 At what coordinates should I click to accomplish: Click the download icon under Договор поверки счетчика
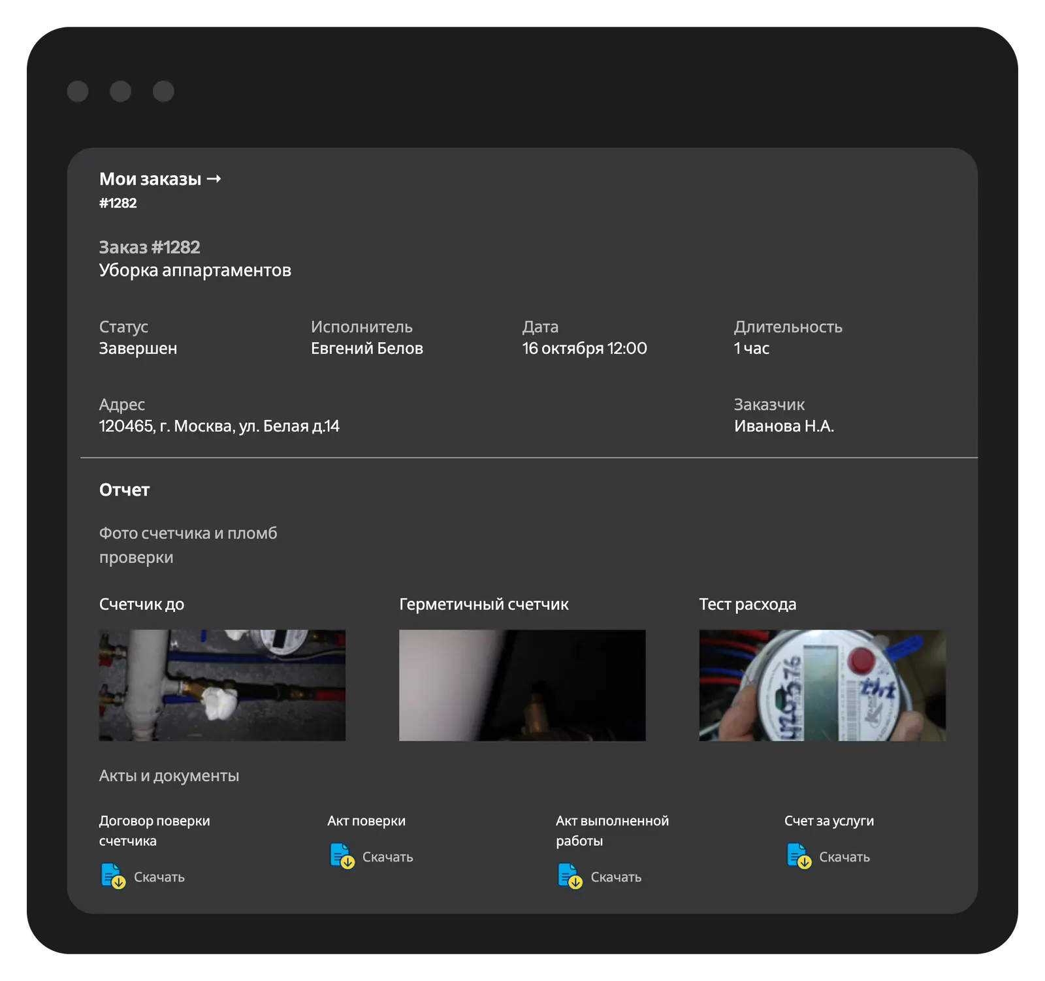[x=113, y=876]
